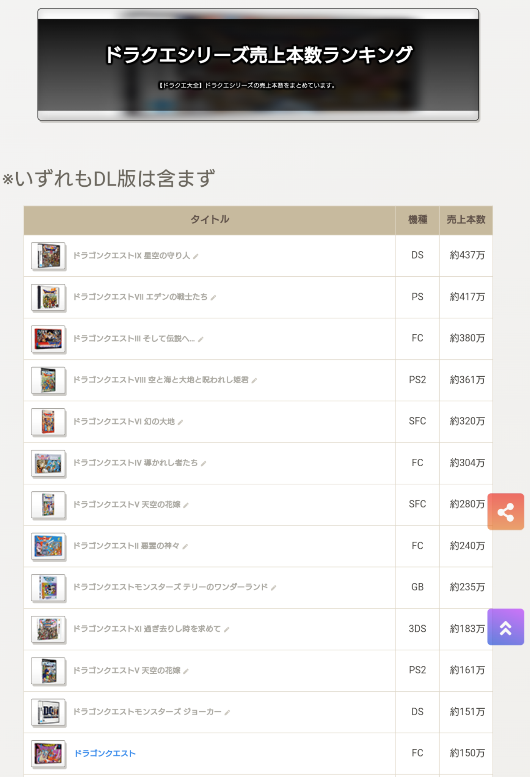Open ドラゴンクエストIII そして伝説へ title link
This screenshot has width=530, height=777.
coord(134,338)
